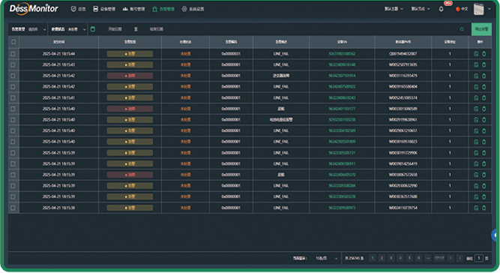This screenshot has width=500, height=273.
Task: Go to page 3 in pagination
Action: pyautogui.click(x=391, y=258)
